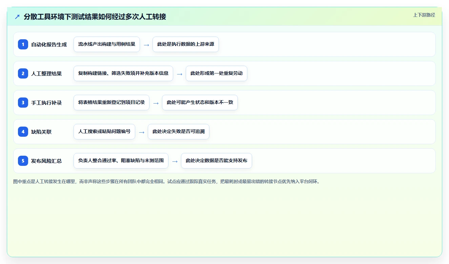Click the footnote starting 图中重点是人工转接发生在哪里

click(166, 181)
